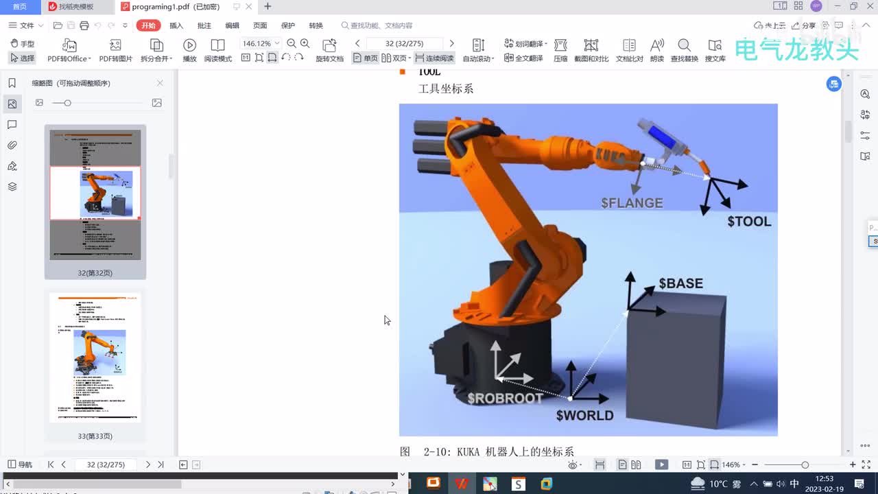This screenshot has width=878, height=494.
Task: Click the actual size 1:1 toolbar icon
Action: 246,58
